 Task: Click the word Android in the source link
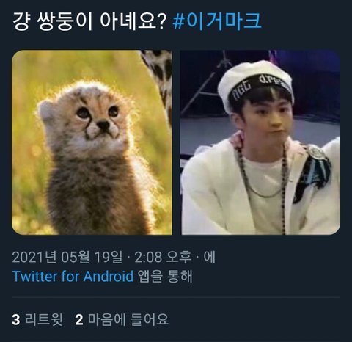[109, 277]
